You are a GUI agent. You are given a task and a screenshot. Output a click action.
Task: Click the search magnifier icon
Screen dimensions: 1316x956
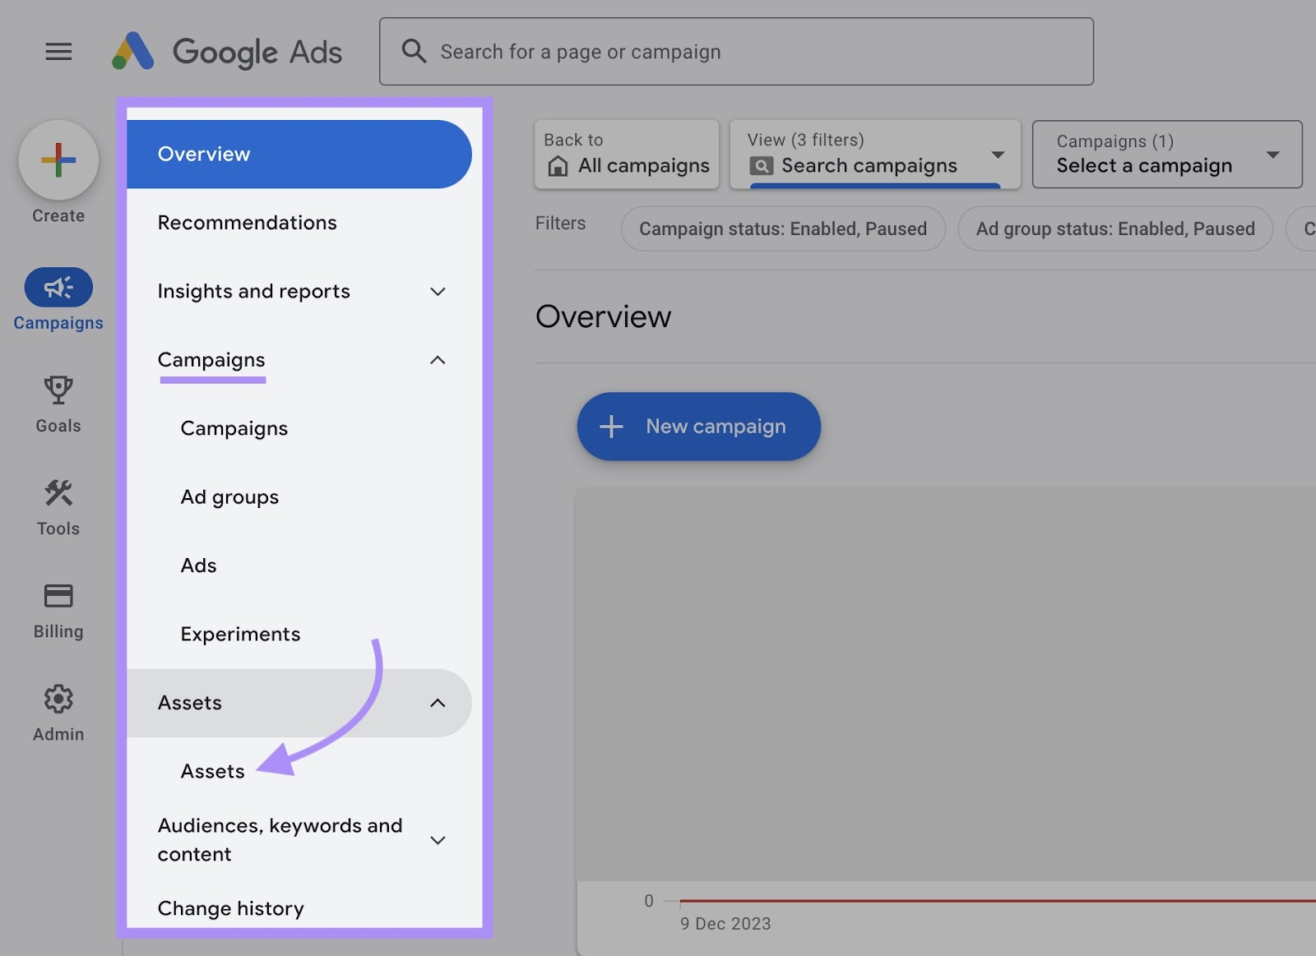414,51
